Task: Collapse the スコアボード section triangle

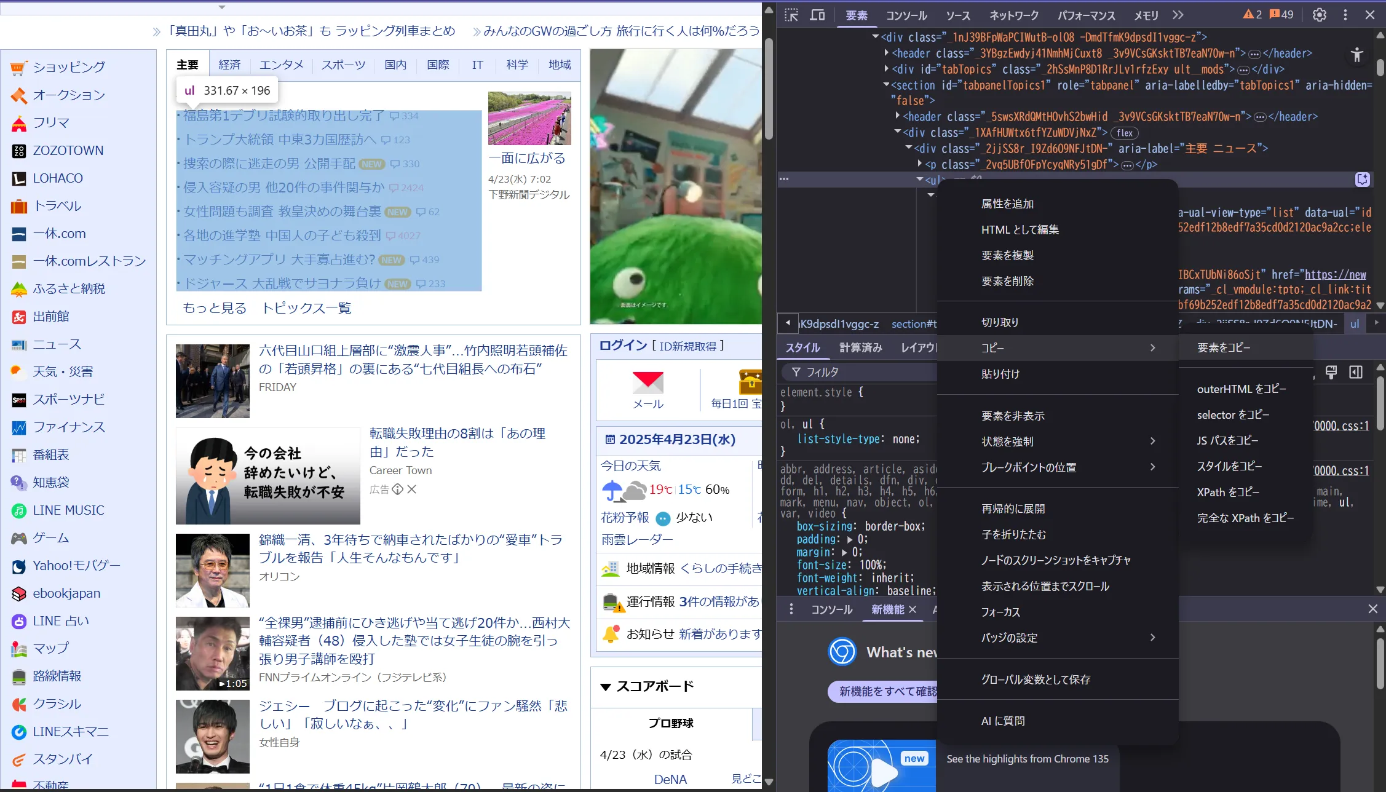Action: 606,687
